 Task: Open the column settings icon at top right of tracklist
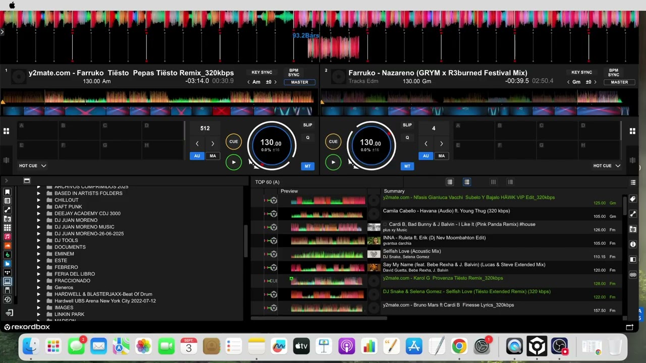coord(633,183)
